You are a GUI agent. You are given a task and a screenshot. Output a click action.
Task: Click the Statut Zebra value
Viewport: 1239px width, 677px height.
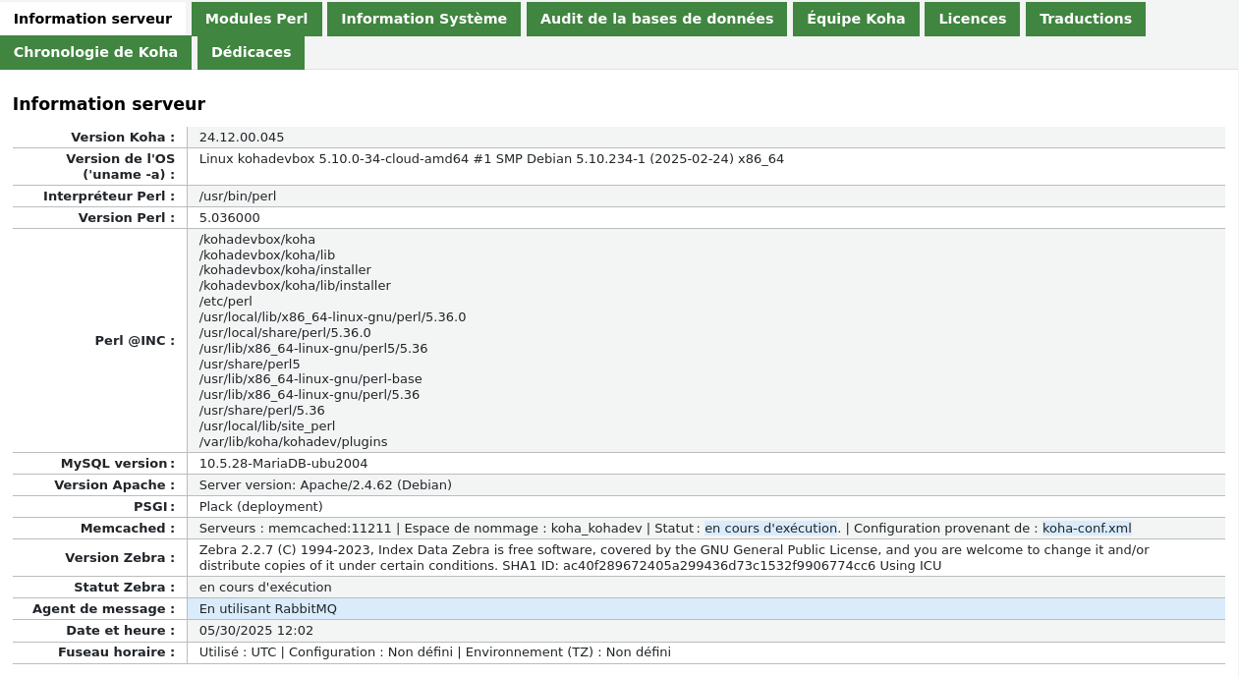(x=265, y=588)
